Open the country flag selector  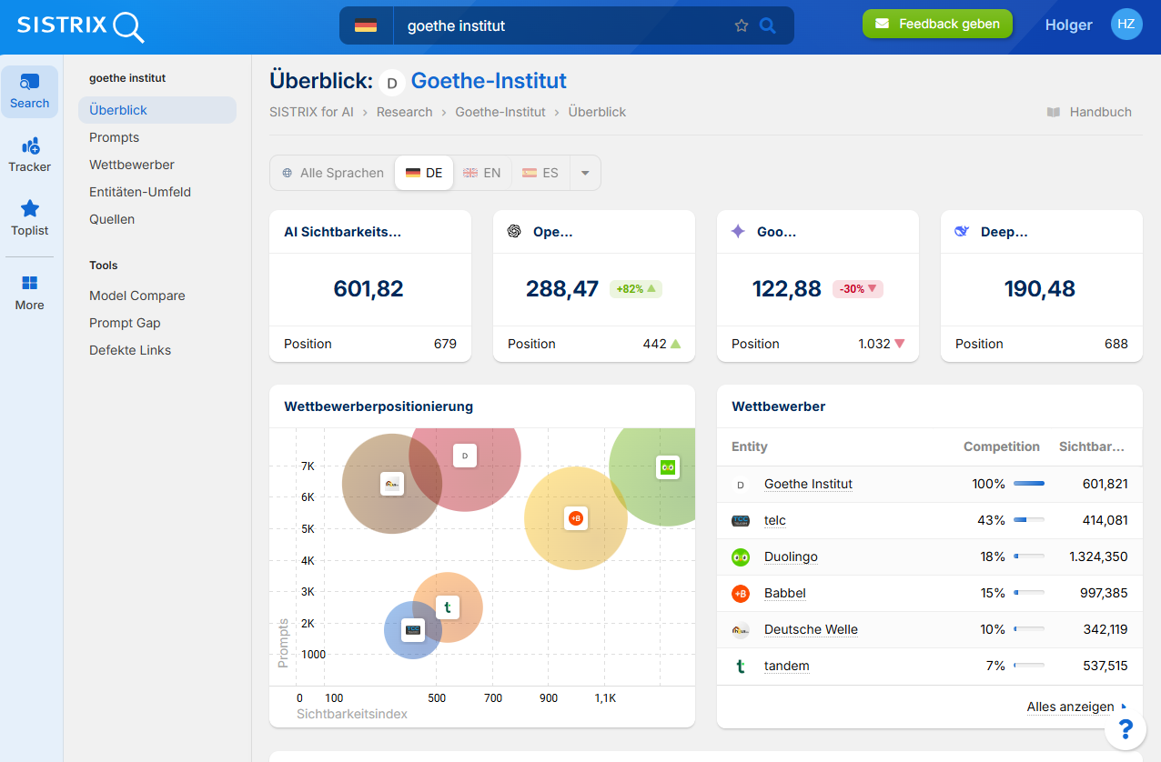366,25
